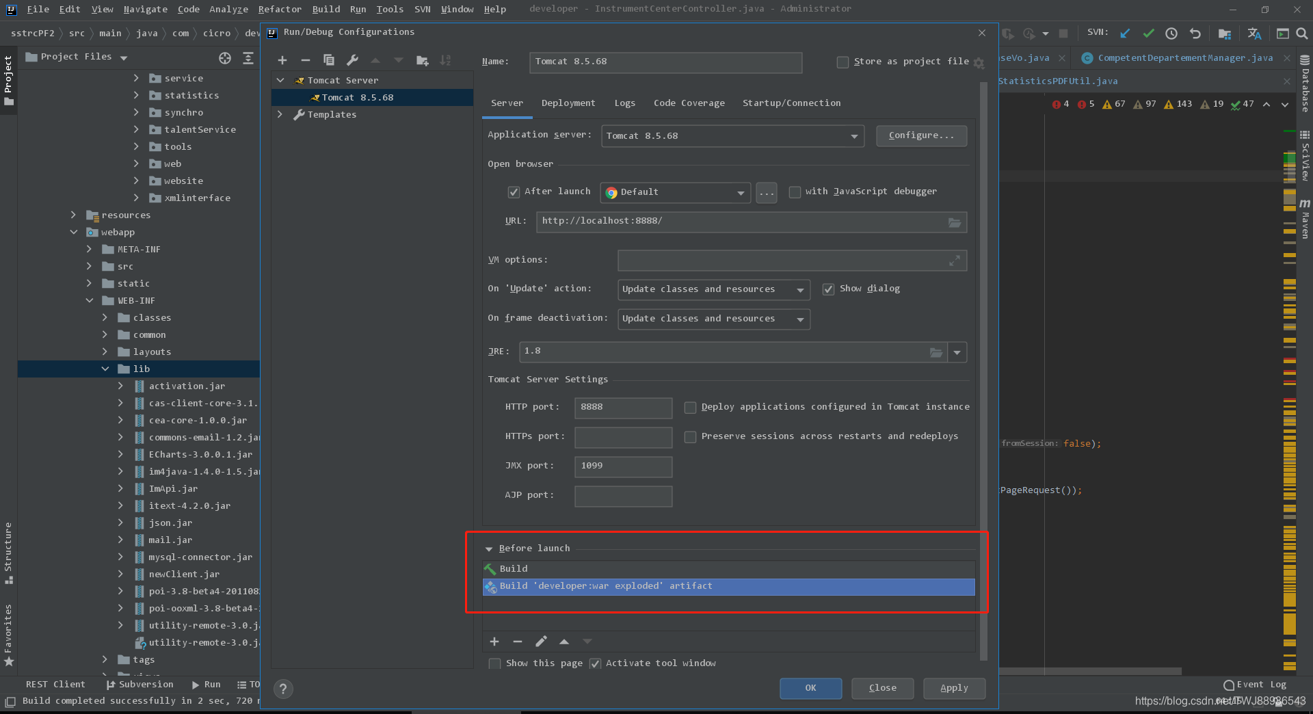Image resolution: width=1313 pixels, height=714 pixels.
Task: Switch to Startup/Connection tab
Action: (x=791, y=103)
